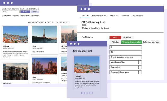Screen dimensions: 167x101
Task: Open the Portugal photo in glossary grid
Action: (15, 35)
